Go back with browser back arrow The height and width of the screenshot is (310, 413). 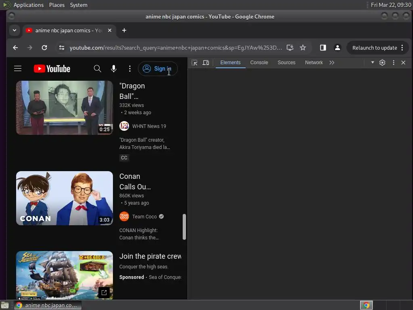[x=16, y=48]
